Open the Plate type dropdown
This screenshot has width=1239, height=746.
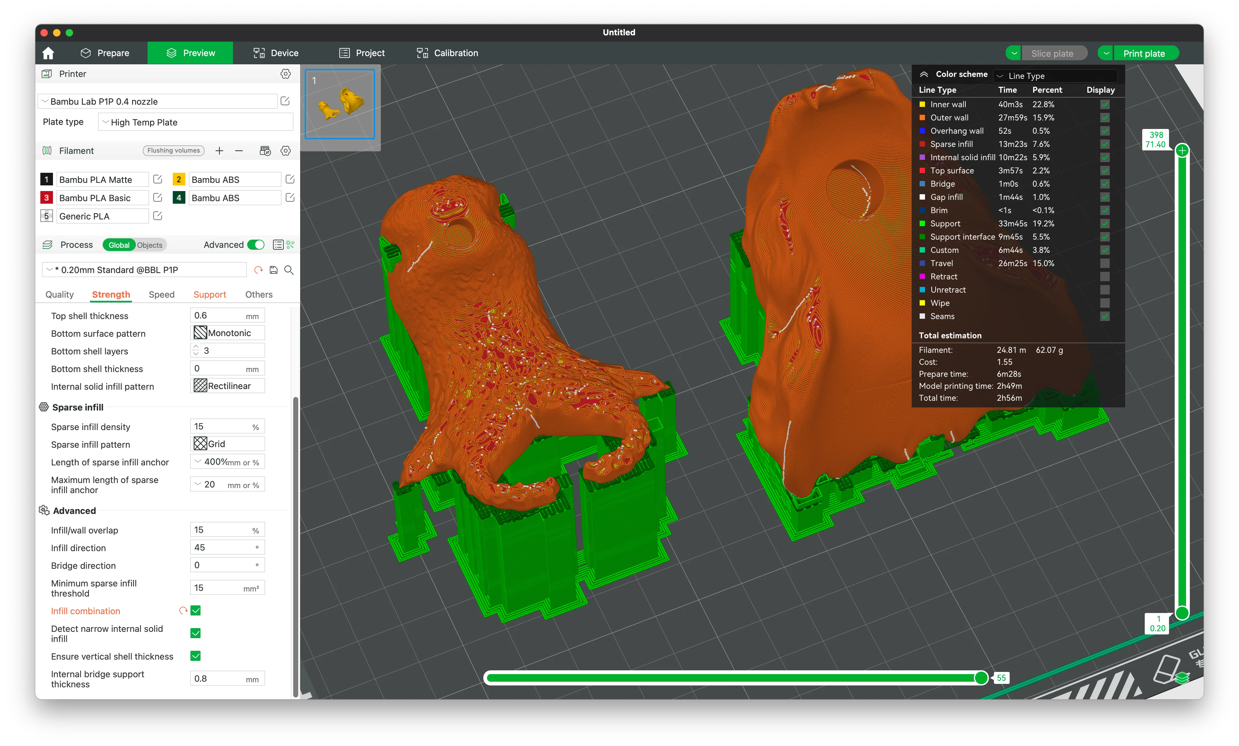coord(195,122)
